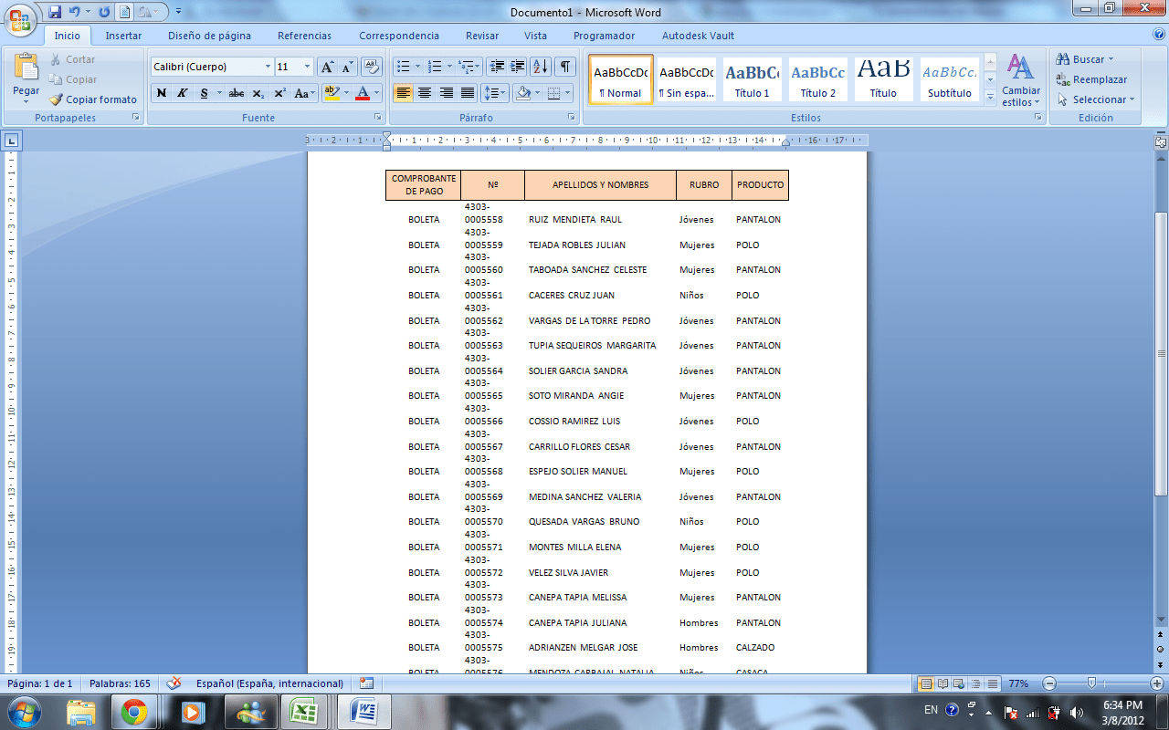Open the Sort dialog from the Párrafo group
The height and width of the screenshot is (730, 1169).
[x=542, y=67]
